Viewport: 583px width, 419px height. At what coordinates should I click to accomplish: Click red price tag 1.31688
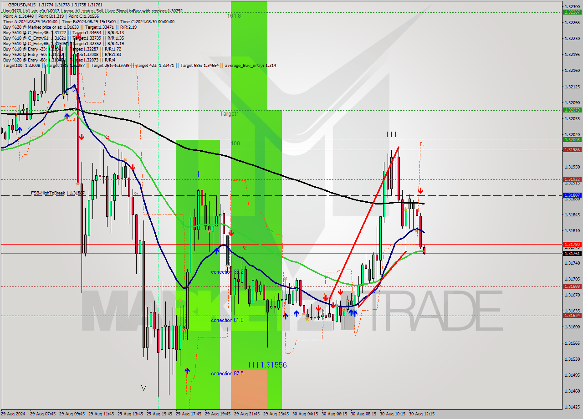tap(572, 286)
